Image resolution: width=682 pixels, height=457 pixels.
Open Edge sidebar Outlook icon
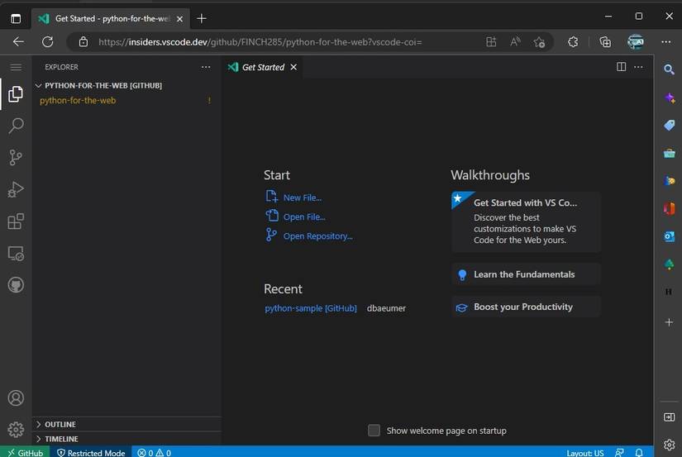pyautogui.click(x=670, y=236)
